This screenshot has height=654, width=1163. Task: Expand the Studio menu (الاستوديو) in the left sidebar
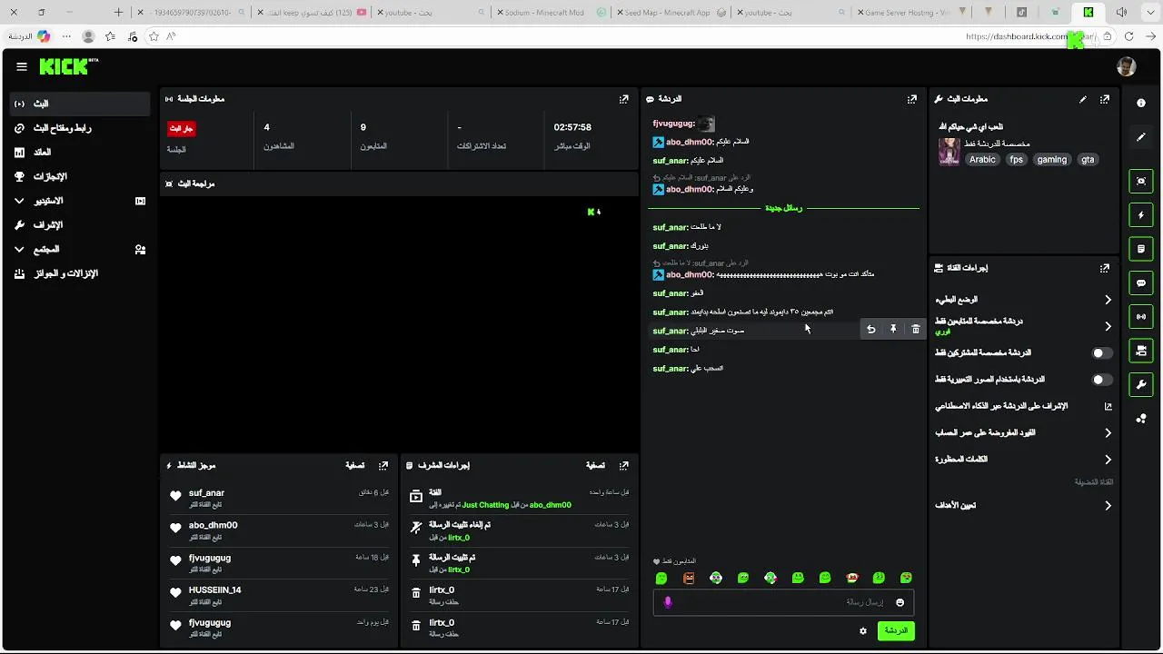80,201
